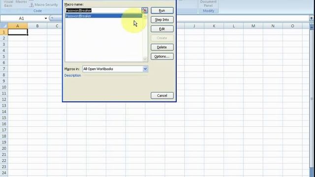Select row 15 header

[x=4, y=118]
